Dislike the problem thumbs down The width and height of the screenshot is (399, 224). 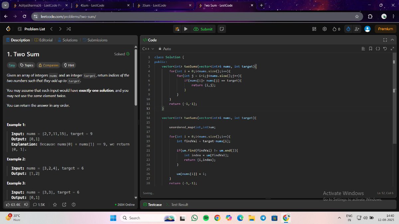pos(26,204)
